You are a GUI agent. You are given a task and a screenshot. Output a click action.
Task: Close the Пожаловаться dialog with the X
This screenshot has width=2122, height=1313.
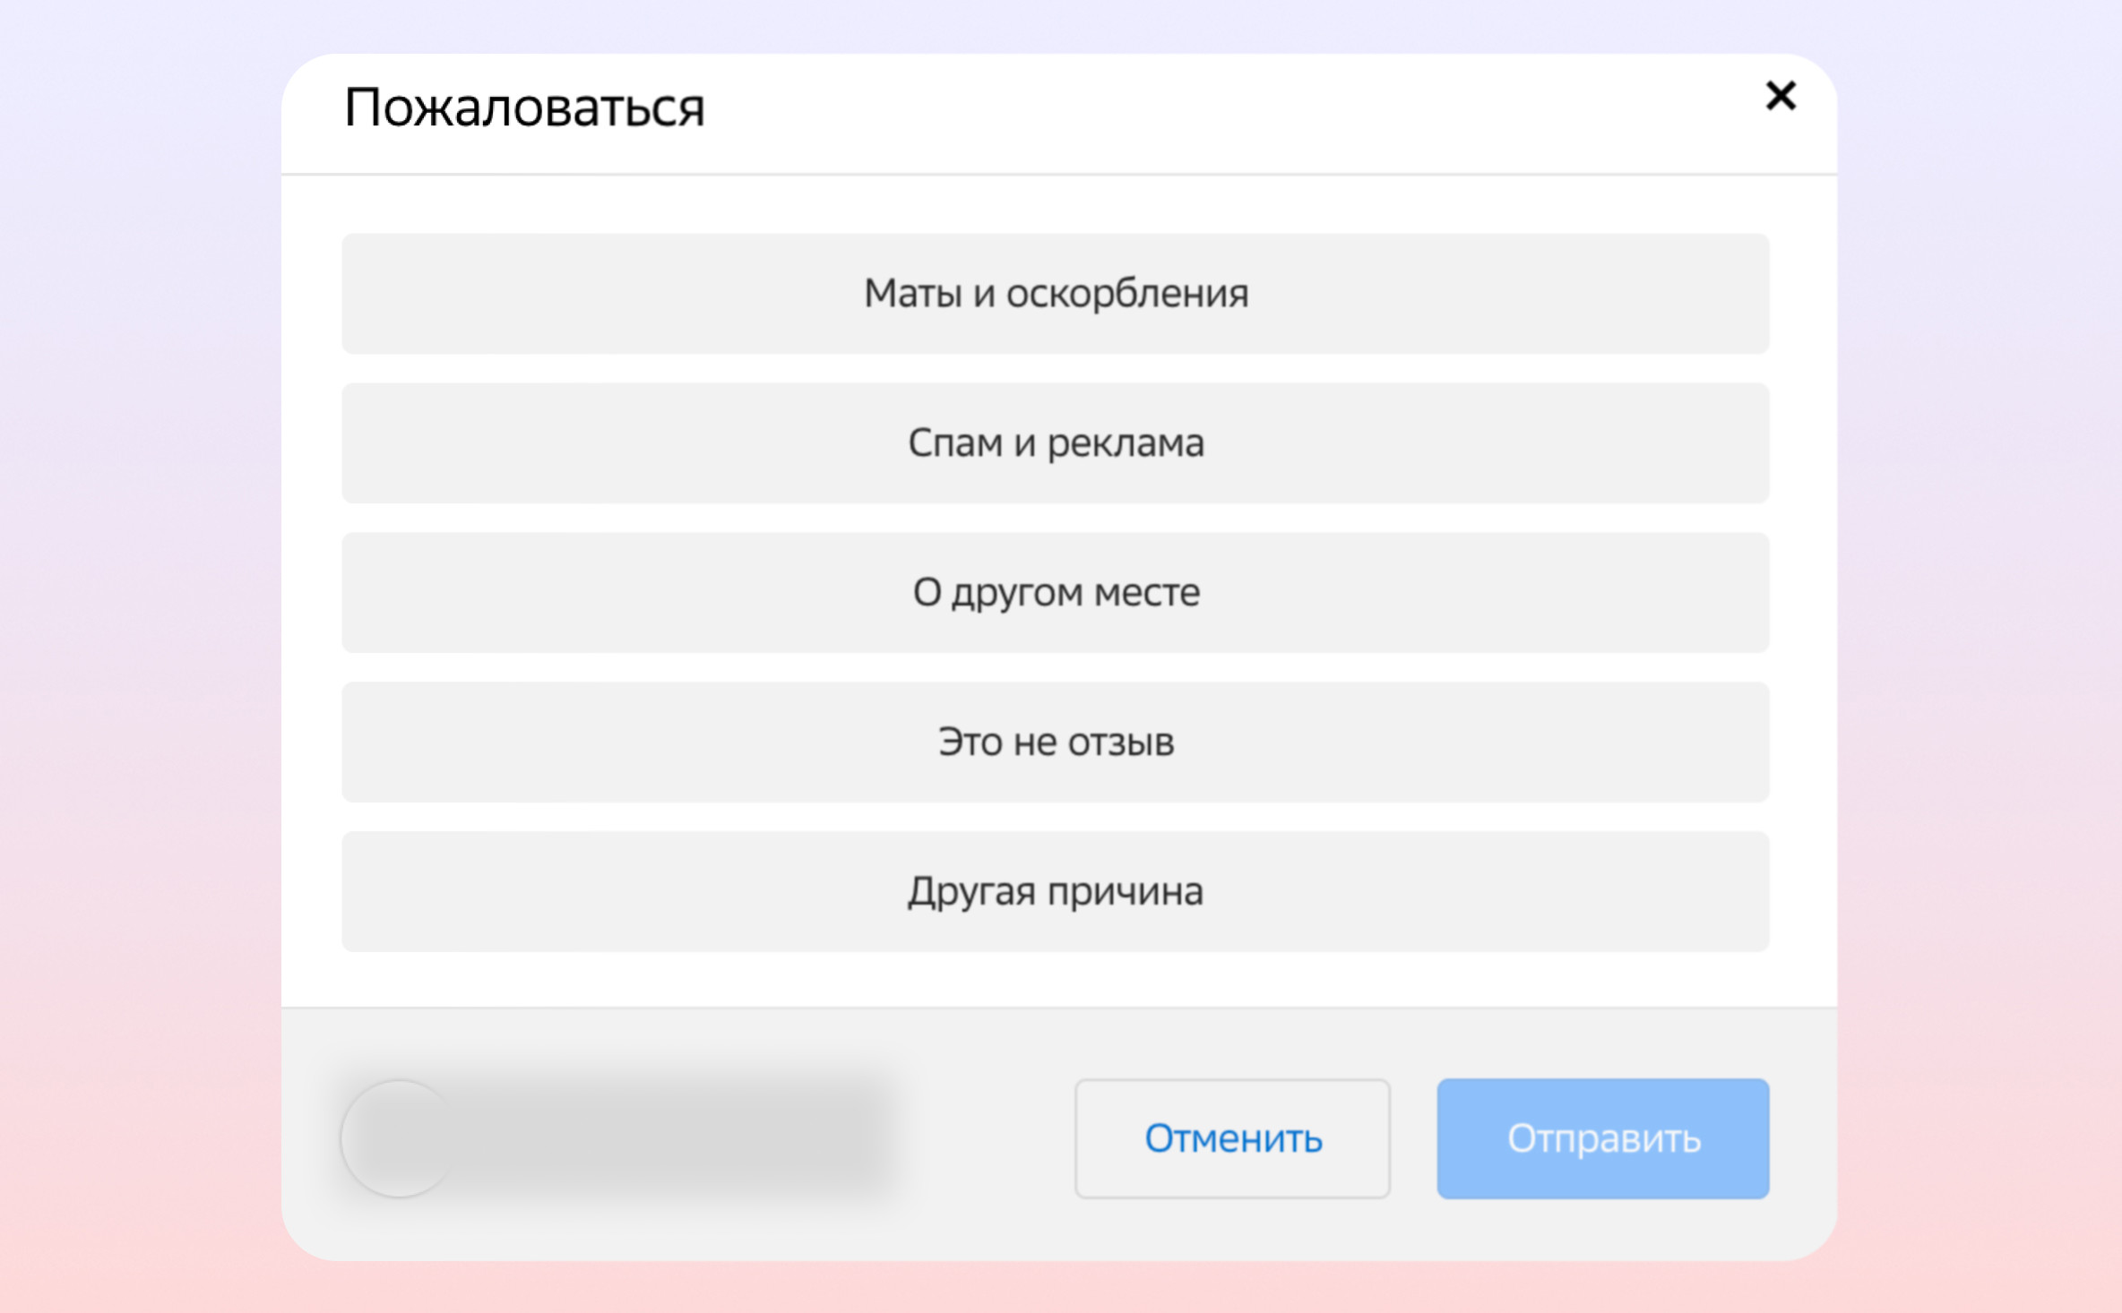point(1780,96)
